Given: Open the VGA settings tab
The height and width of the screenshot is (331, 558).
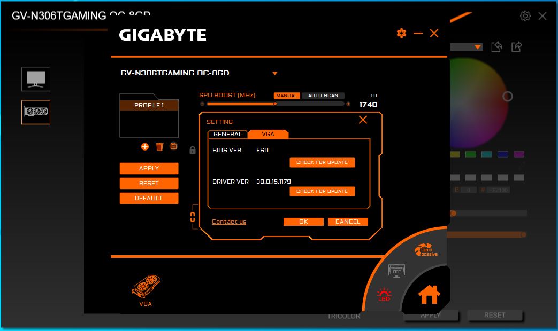Looking at the screenshot, I should coord(268,134).
